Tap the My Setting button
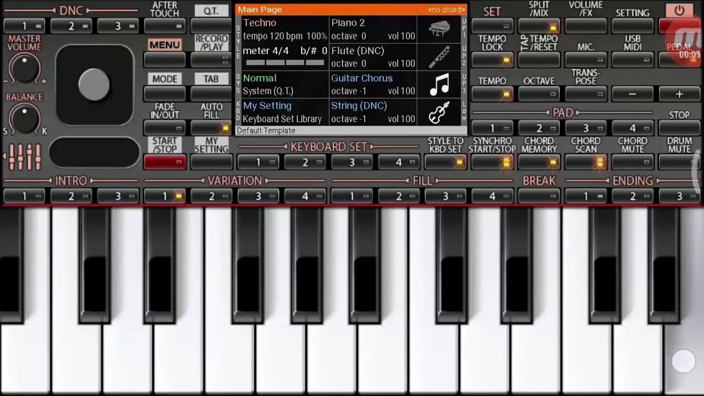This screenshot has height=396, width=704. (211, 162)
